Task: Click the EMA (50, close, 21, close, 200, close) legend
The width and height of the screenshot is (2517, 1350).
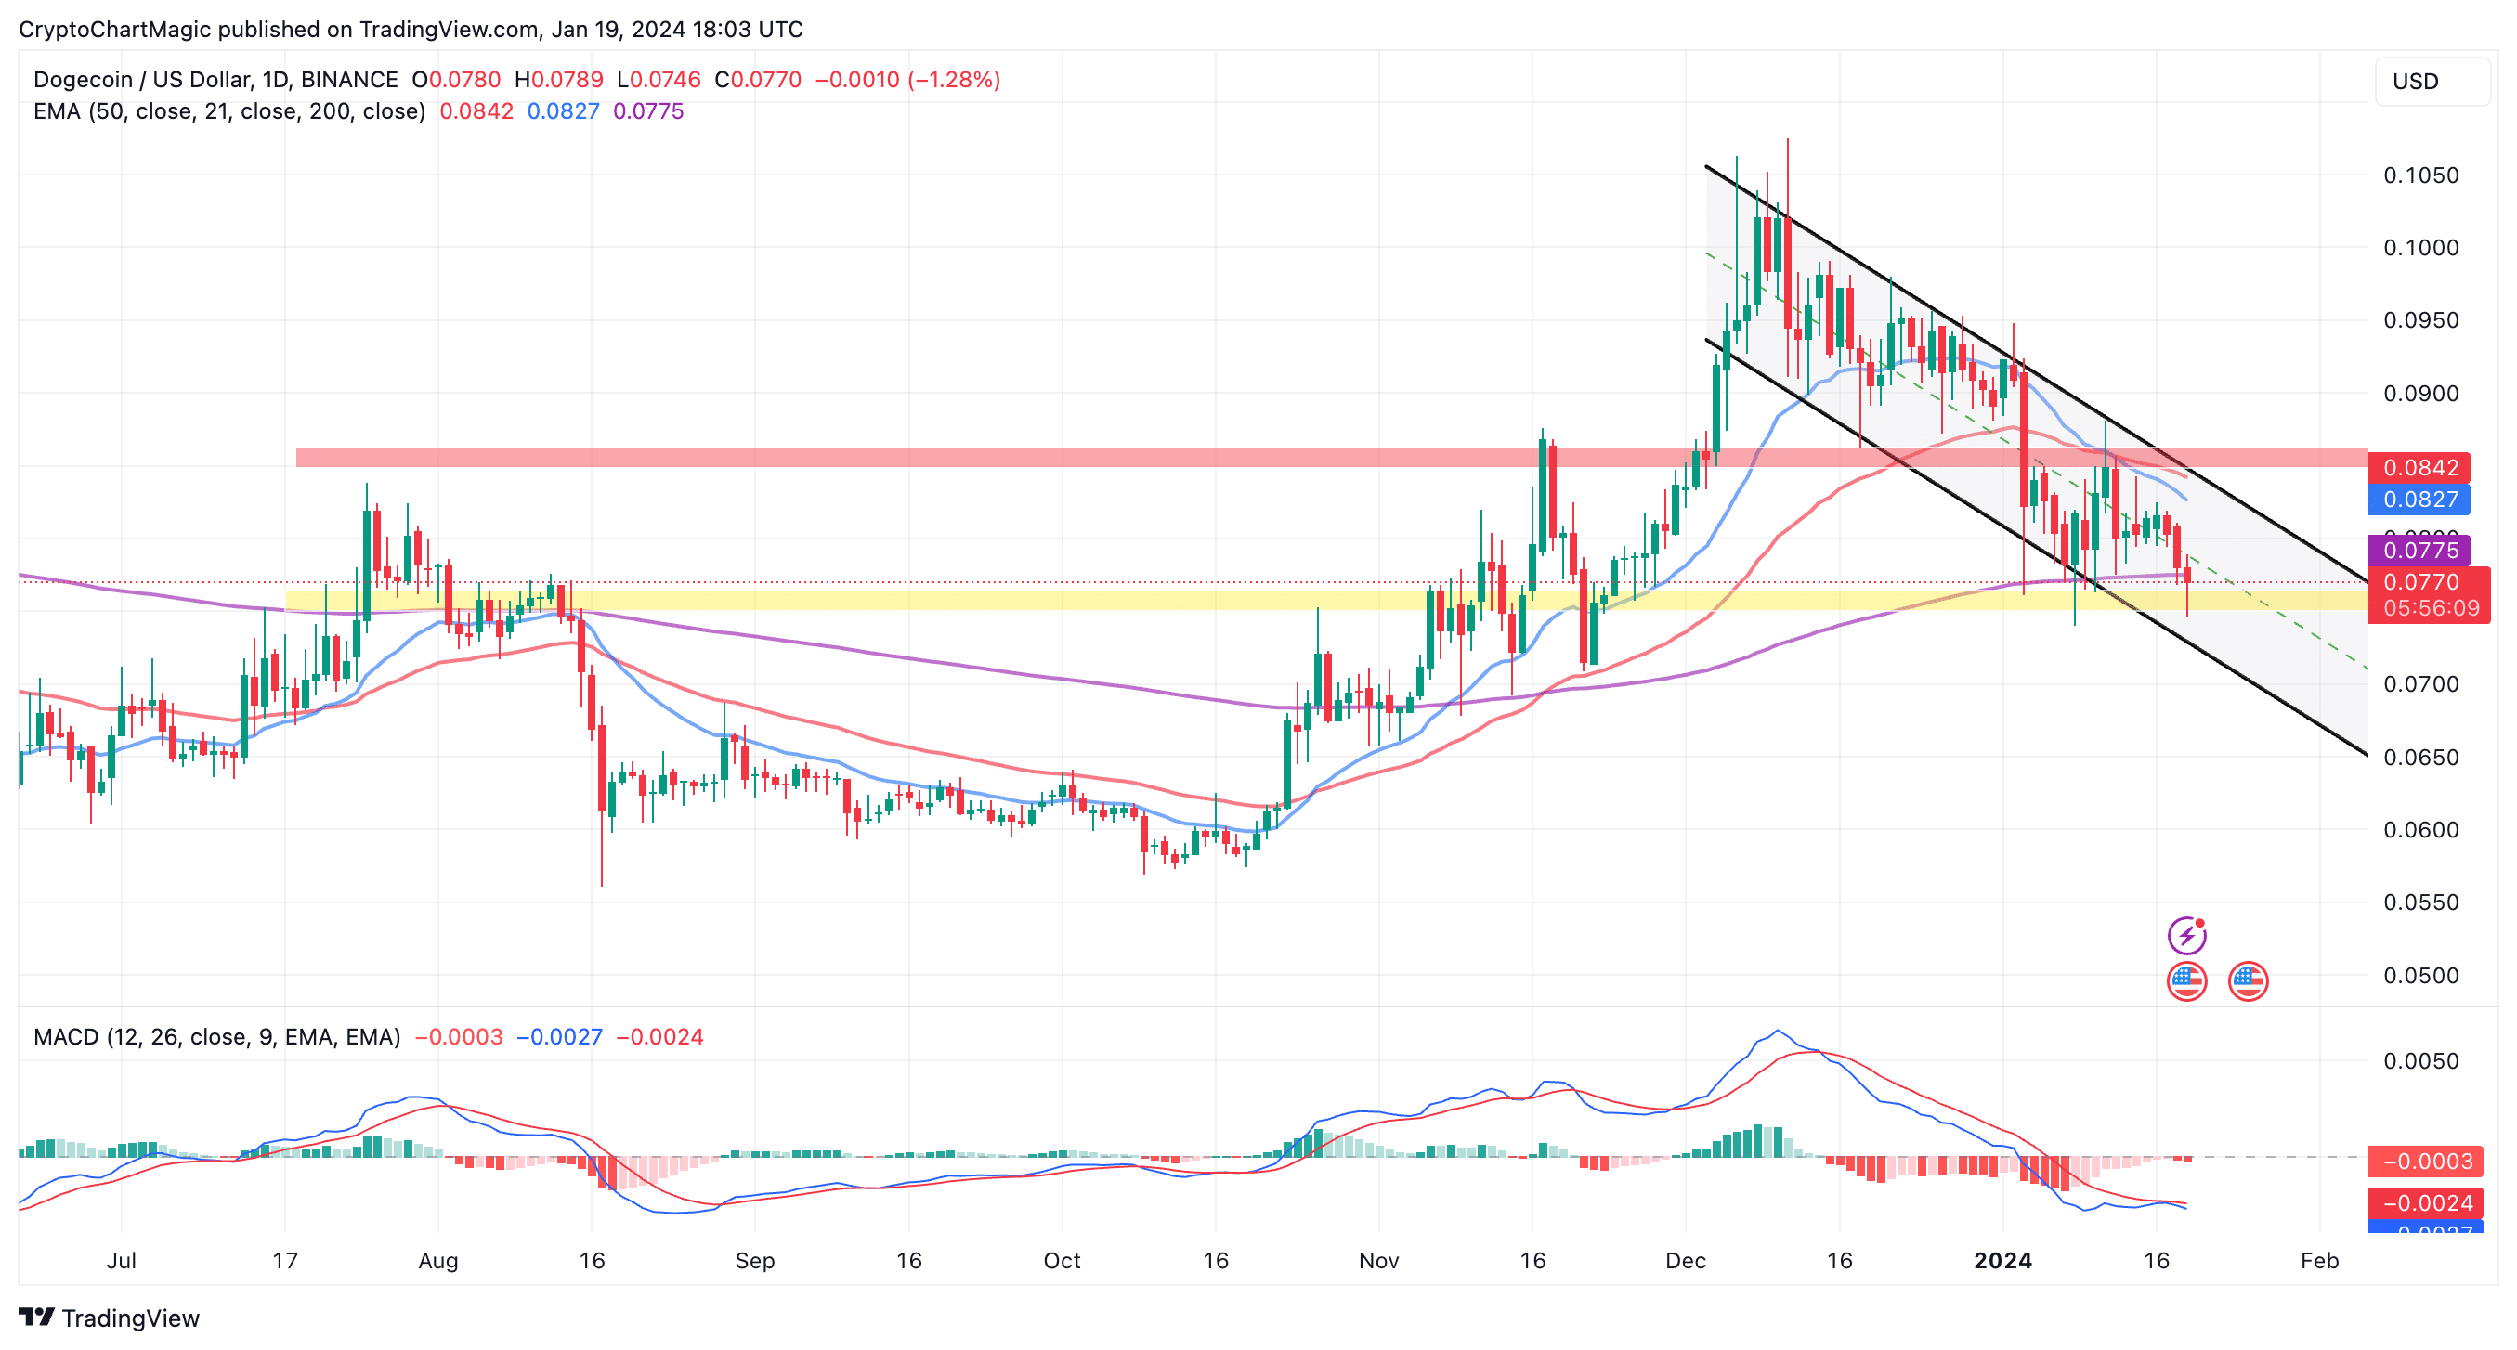Action: point(229,111)
